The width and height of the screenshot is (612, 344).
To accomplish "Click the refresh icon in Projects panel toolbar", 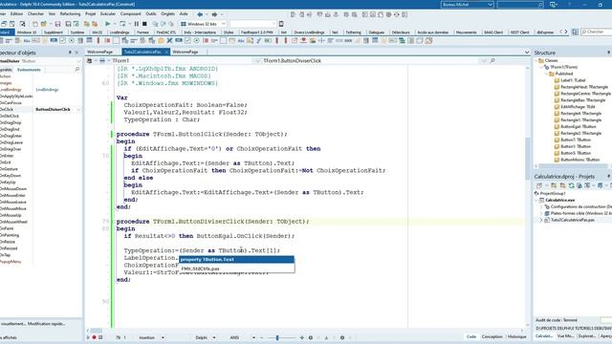I will pyautogui.click(x=571, y=185).
